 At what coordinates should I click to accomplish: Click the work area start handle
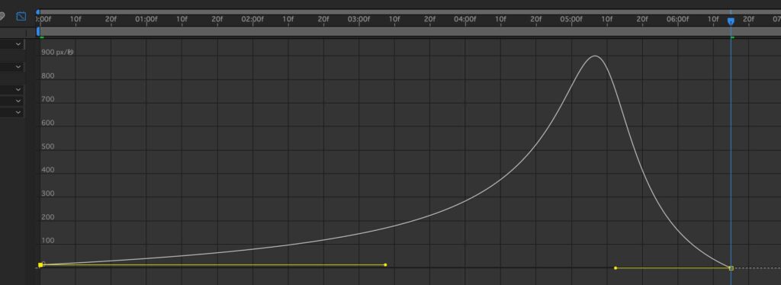(38, 31)
